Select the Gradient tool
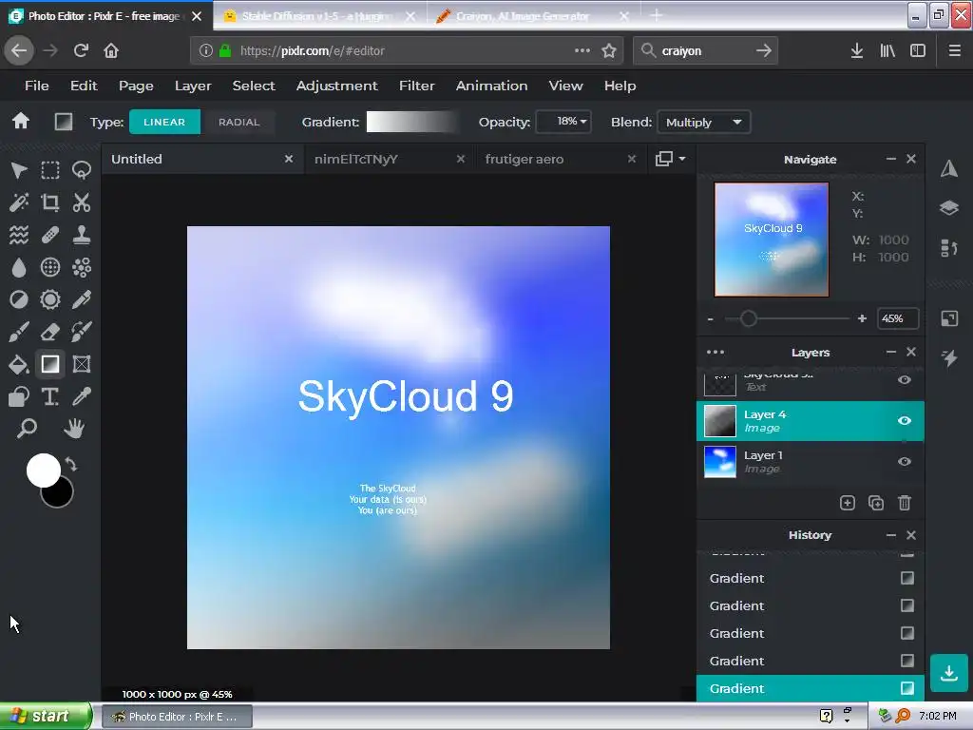The height and width of the screenshot is (730, 973). [x=50, y=364]
